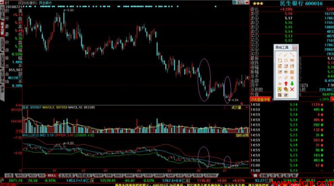
Task: Switch to the DMI indicator tab
Action: pyautogui.click(x=109, y=175)
